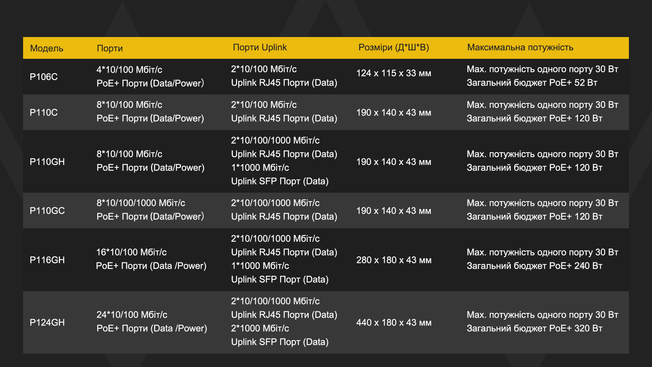Image resolution: width=652 pixels, height=367 pixels.
Task: Select the P110C model cell
Action: [43, 112]
